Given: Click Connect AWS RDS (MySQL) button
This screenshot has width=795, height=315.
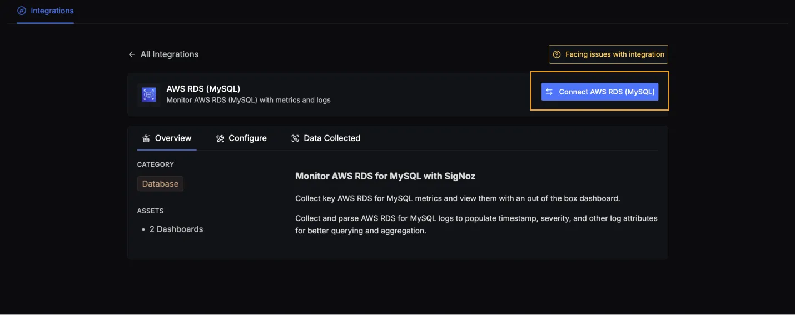Looking at the screenshot, I should pos(600,92).
